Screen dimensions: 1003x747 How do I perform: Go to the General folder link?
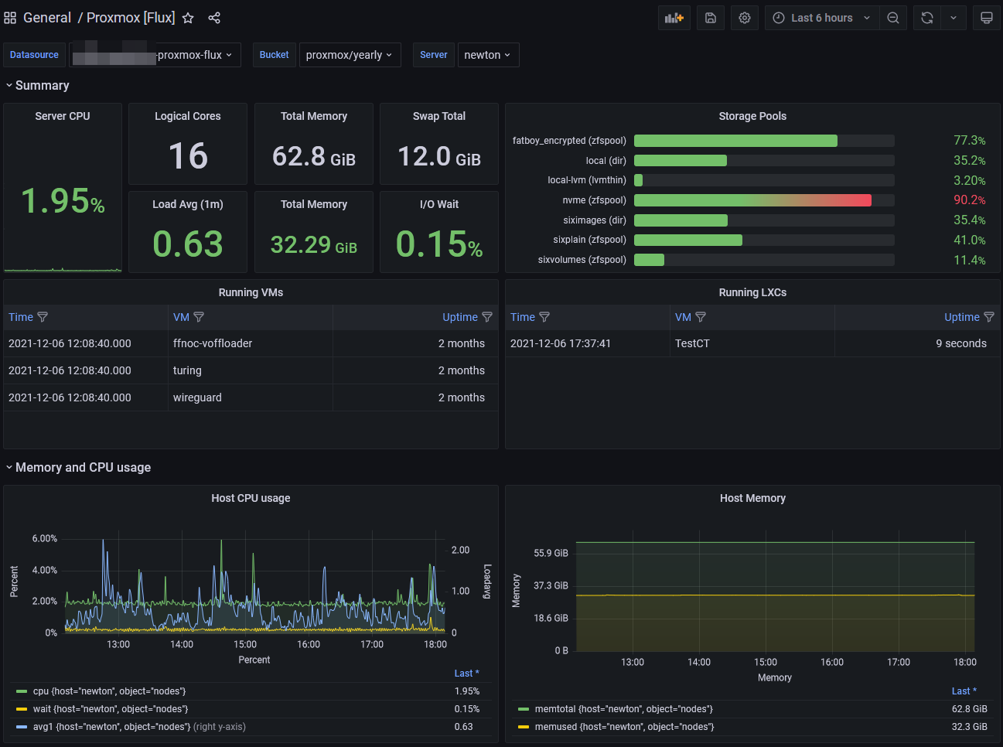[47, 18]
